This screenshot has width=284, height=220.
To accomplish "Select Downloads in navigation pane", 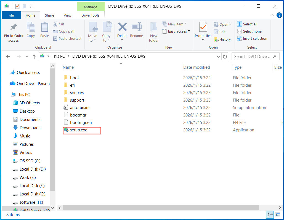I will tap(27, 128).
